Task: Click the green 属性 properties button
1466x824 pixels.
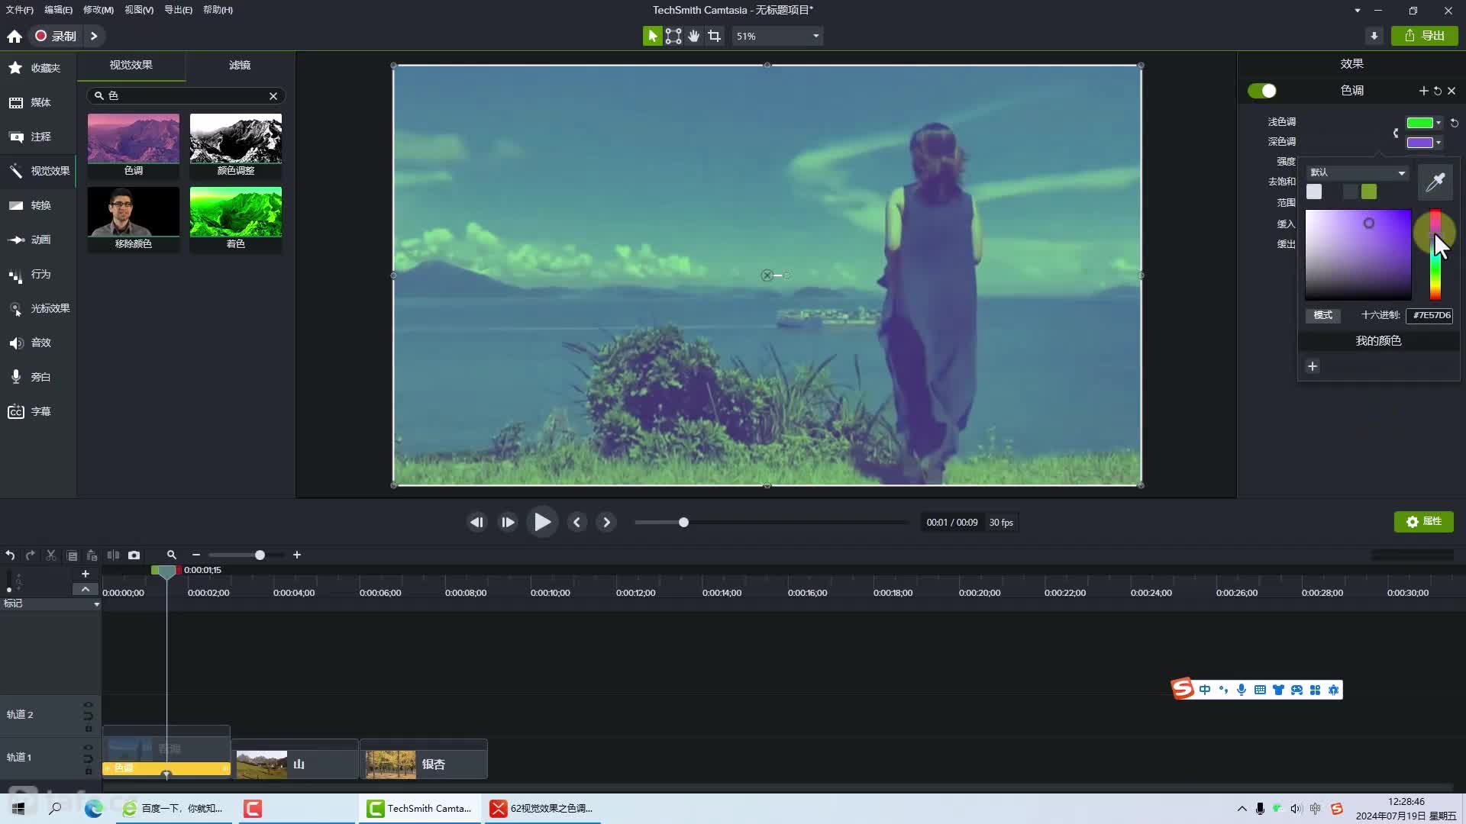Action: point(1424,522)
